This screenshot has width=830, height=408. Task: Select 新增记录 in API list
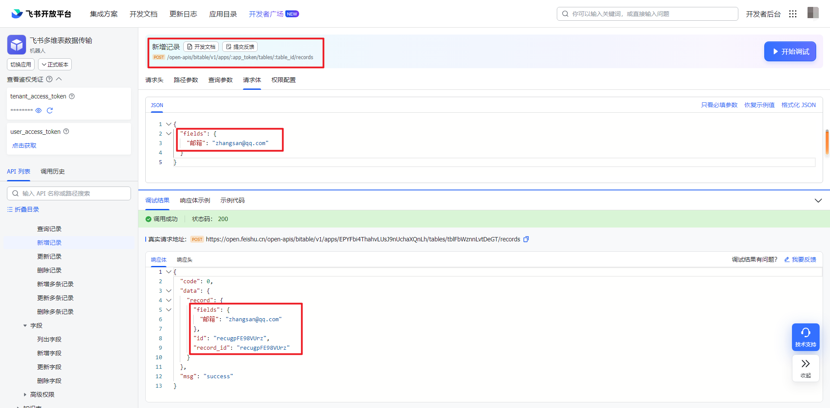point(49,243)
